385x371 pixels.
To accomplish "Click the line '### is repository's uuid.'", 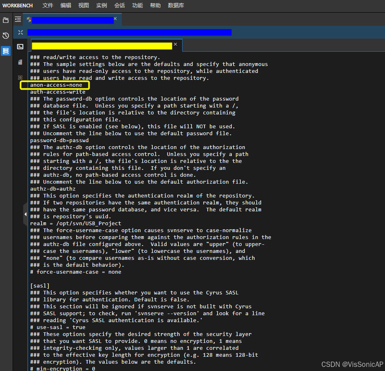I will (x=70, y=216).
